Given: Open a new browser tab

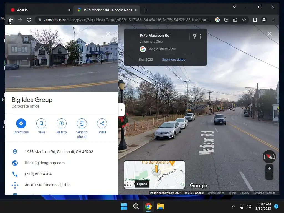Looking at the screenshot, I should (x=146, y=10).
